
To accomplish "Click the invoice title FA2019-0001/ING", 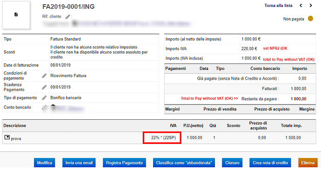I will point(68,7).
